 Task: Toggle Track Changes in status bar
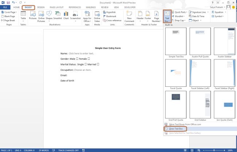click(x=69, y=150)
